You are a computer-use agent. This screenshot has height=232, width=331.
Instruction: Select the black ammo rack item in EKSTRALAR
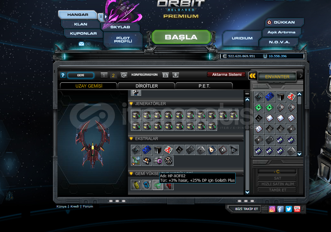pos(158,150)
